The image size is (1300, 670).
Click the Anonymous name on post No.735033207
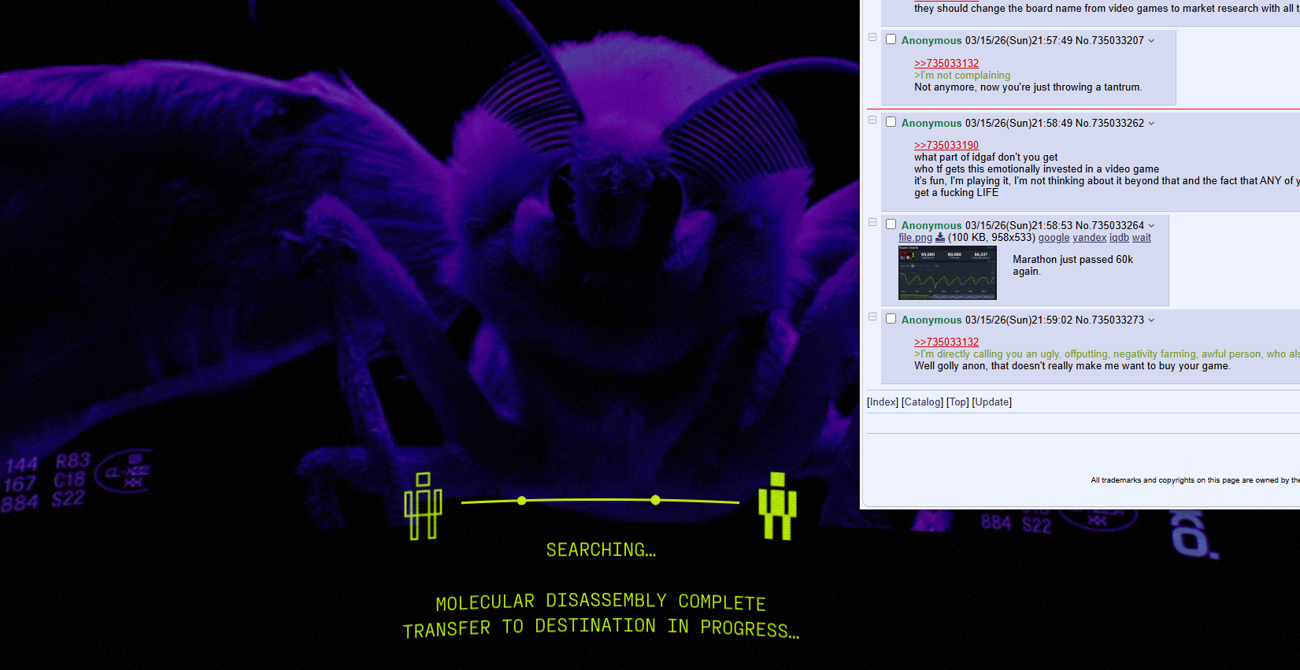[x=931, y=40]
